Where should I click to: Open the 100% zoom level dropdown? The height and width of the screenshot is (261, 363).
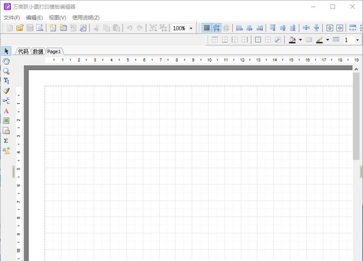click(x=191, y=28)
